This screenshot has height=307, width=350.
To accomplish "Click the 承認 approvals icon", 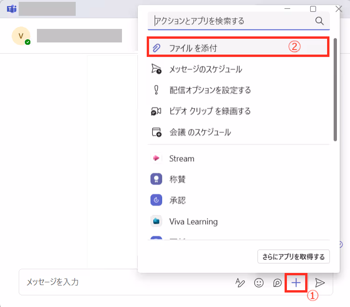I will tap(156, 200).
